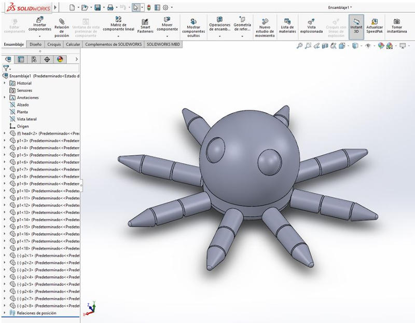Switch to the Diseño tab
Screen dimensions: 415x323
point(35,44)
